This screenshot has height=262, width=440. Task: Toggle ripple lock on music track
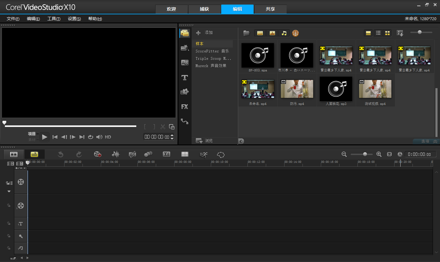(x=9, y=248)
